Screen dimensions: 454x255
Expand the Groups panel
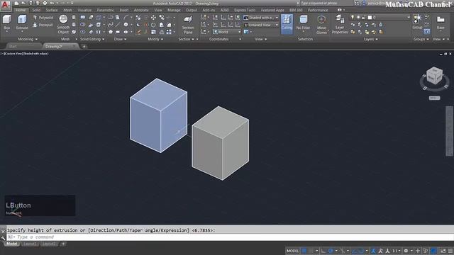[x=421, y=39]
